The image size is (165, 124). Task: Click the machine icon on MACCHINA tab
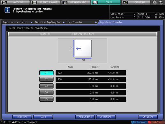(4, 2)
